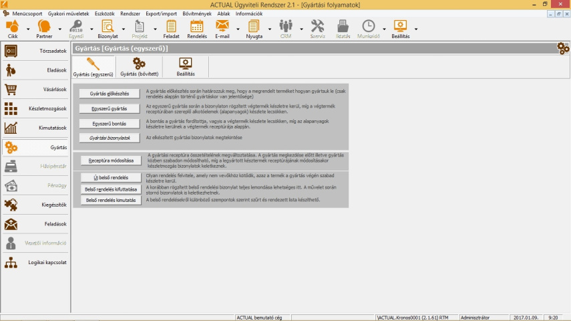Screen dimensions: 571x321
Task: Click the E-mail envelope icon
Action: 222,27
